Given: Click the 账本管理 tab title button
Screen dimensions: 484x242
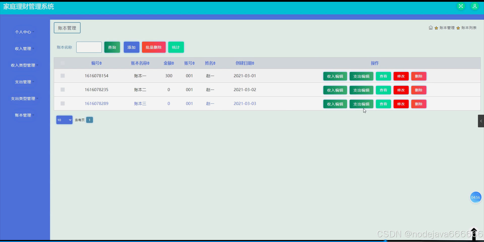Looking at the screenshot, I should pyautogui.click(x=67, y=28).
